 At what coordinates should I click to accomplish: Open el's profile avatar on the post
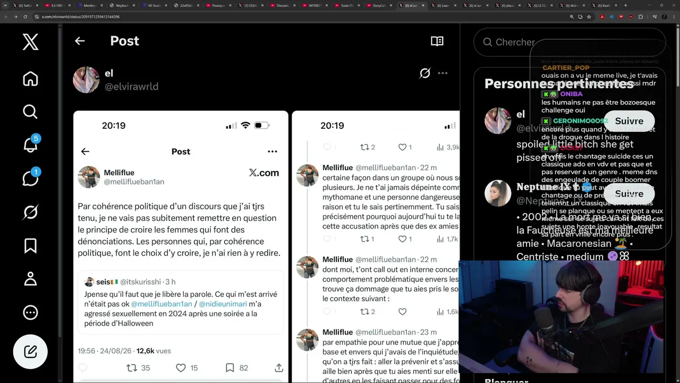coord(86,80)
